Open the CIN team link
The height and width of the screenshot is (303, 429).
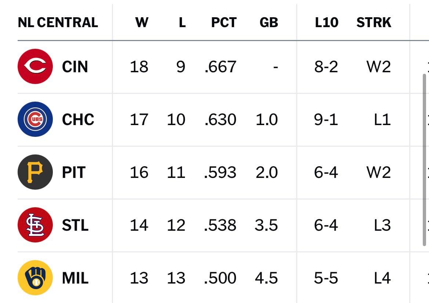click(75, 67)
